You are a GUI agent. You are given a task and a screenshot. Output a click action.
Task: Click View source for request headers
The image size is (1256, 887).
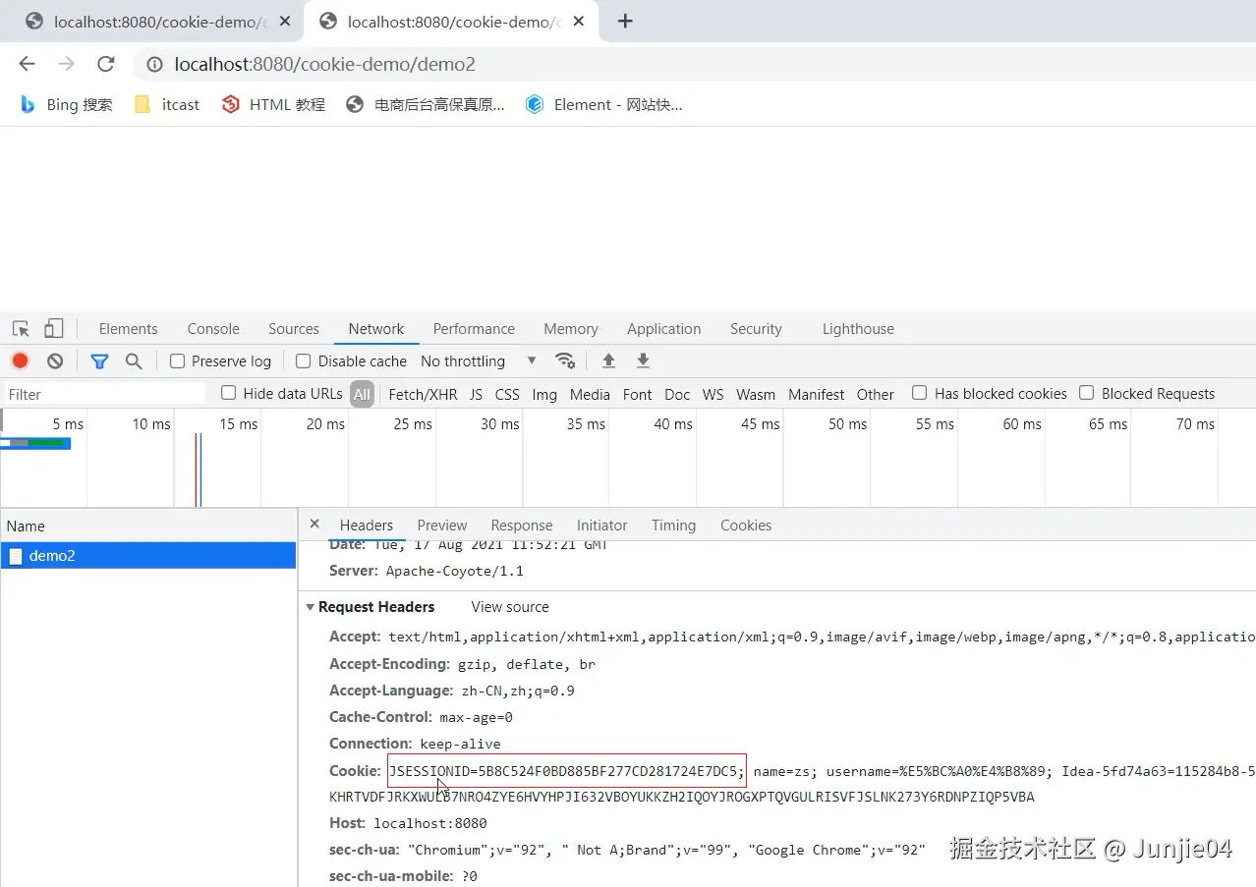tap(510, 607)
